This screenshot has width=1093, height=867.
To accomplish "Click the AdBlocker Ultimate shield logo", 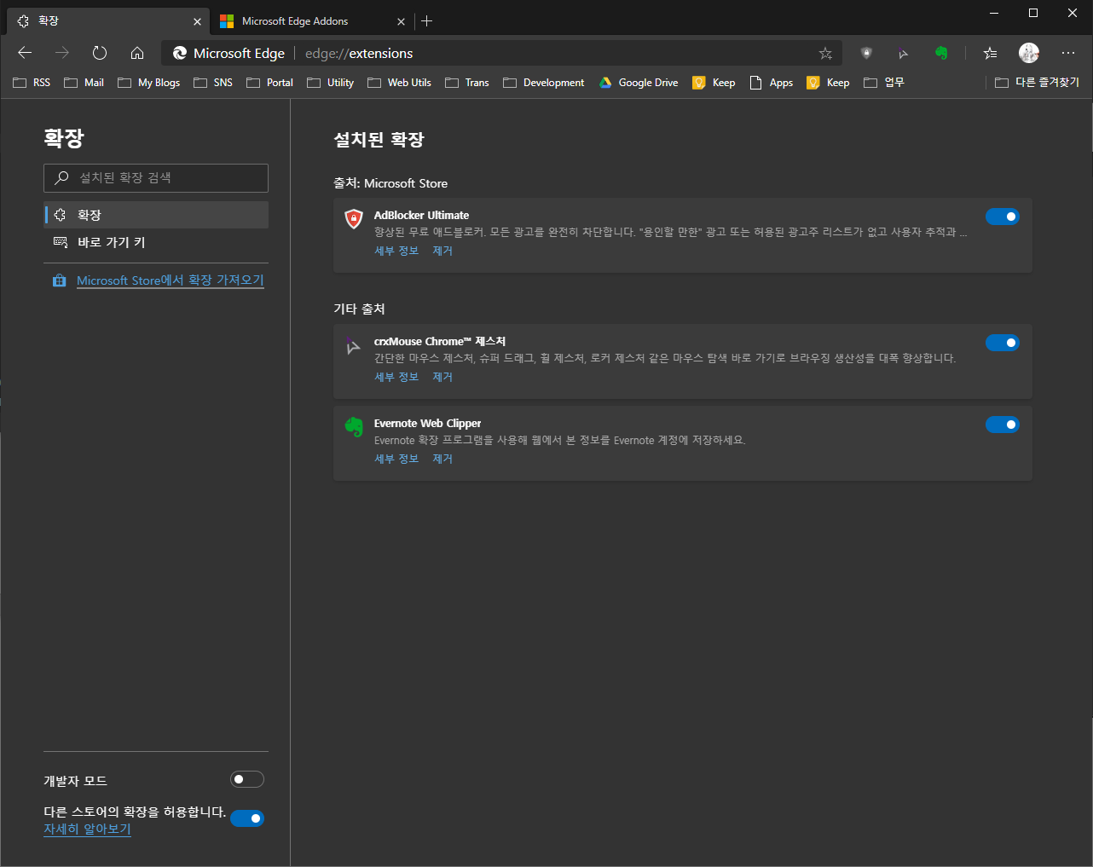I will [x=354, y=219].
